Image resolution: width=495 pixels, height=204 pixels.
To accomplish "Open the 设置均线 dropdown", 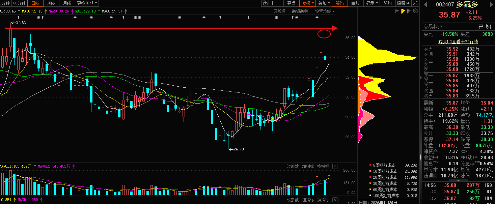I will coord(325,11).
